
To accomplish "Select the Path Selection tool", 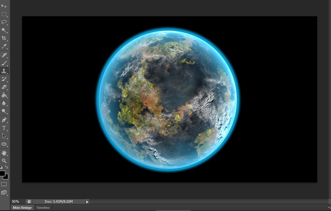I will [4, 136].
